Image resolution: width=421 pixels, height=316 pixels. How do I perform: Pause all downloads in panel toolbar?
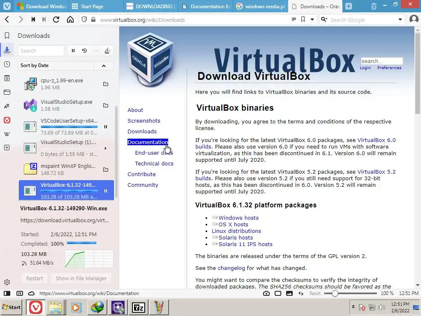(x=73, y=51)
